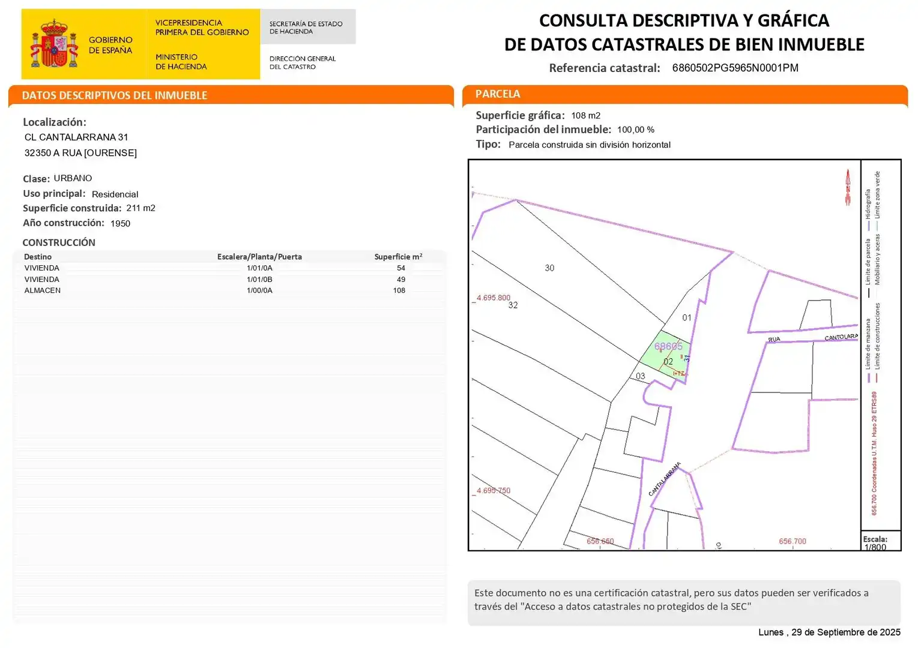Click coordinate label '4.695.750' on map
Screen dimensions: 918x648
pos(493,490)
